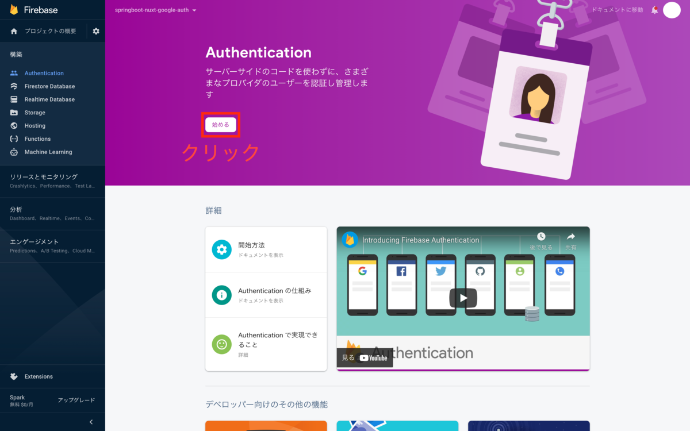Click the dark blue feature card thumbnail at bottom
The width and height of the screenshot is (690, 431).
click(528, 426)
